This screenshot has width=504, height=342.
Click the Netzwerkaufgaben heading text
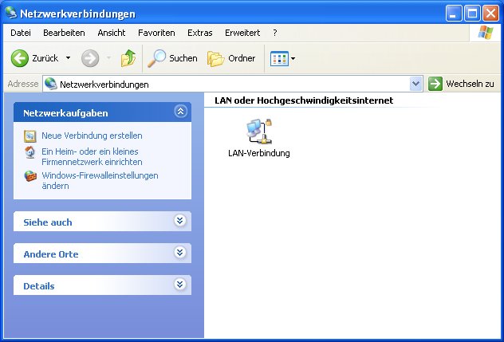pos(65,113)
